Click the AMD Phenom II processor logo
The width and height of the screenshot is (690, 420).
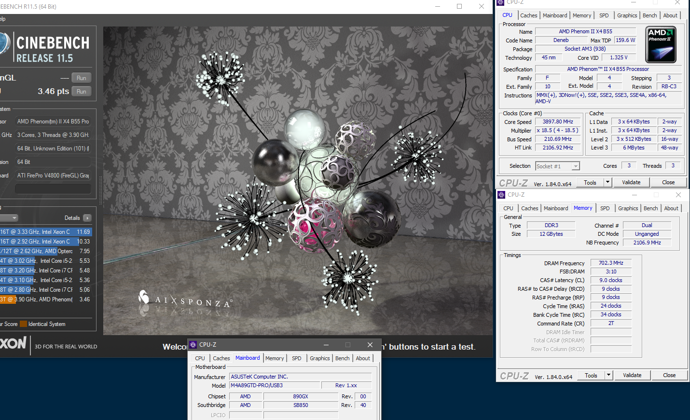pos(661,44)
